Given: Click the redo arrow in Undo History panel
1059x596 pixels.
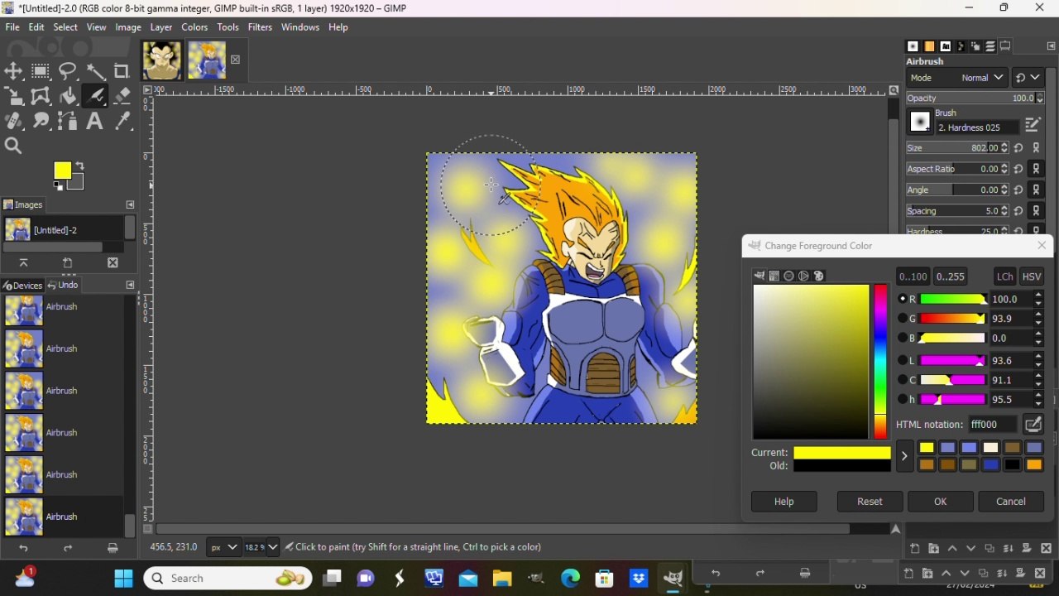Looking at the screenshot, I should click(69, 549).
